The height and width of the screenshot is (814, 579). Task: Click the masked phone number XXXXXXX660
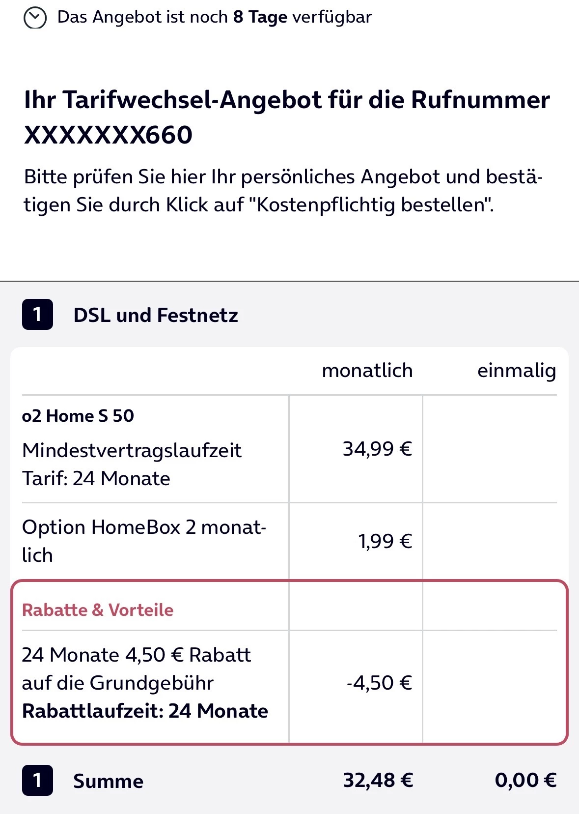(x=109, y=135)
